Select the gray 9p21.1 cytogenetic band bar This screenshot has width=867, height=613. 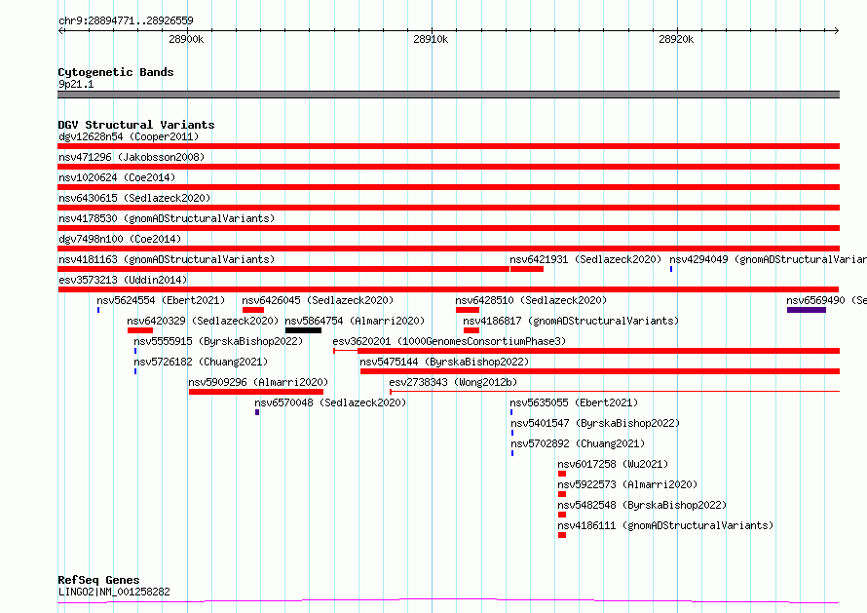pyautogui.click(x=448, y=95)
